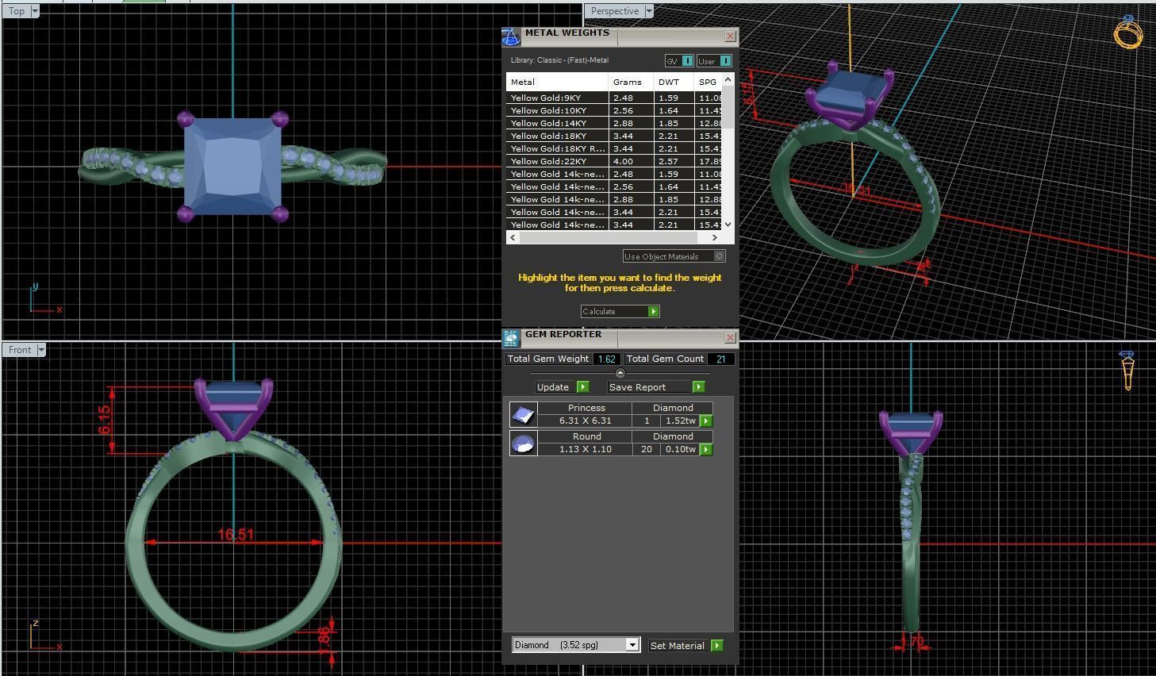Click the Top viewport label
The image size is (1156, 676).
pyautogui.click(x=16, y=11)
